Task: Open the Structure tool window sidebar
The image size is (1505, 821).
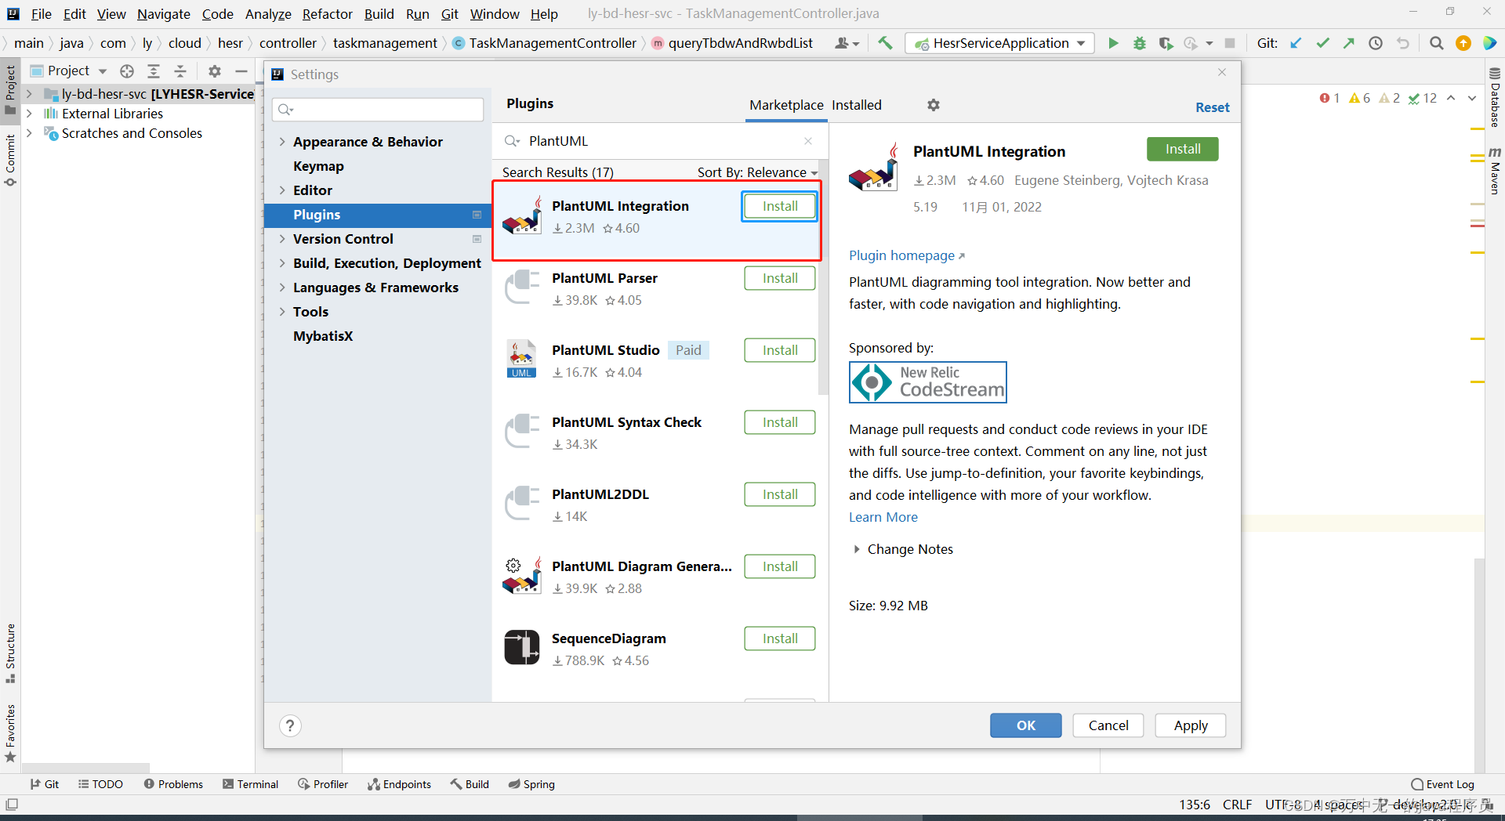Action: (10, 653)
